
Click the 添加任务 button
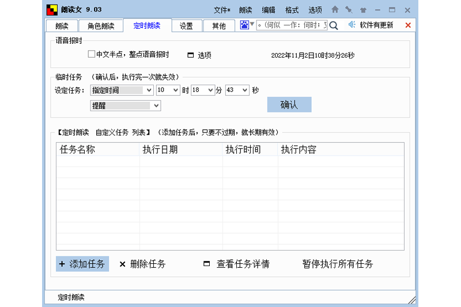coord(82,264)
